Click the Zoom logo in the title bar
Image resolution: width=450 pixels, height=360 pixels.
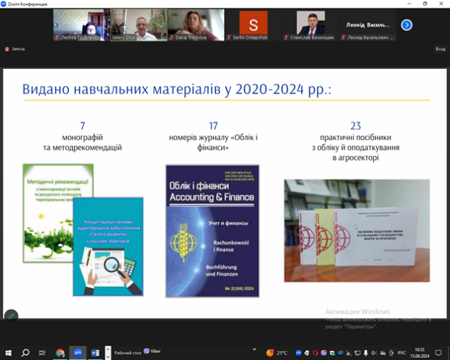click(x=4, y=4)
